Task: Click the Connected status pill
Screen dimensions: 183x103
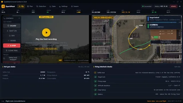Action: pos(147,6)
